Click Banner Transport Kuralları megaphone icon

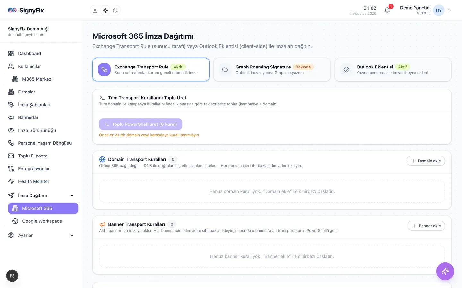[102, 224]
